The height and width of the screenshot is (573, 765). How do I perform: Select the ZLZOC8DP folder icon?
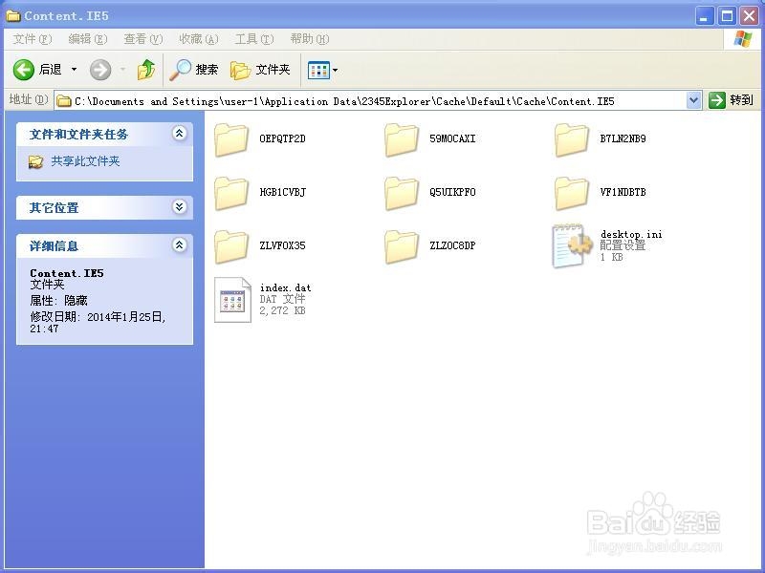point(402,246)
